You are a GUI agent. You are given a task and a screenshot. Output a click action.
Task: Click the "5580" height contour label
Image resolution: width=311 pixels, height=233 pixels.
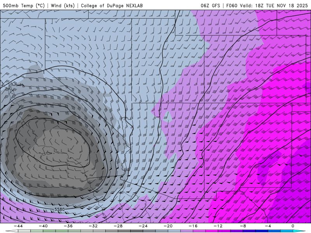coord(59,209)
